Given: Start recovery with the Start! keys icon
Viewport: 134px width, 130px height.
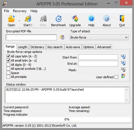Looking at the screenshot, I should click(28, 19).
